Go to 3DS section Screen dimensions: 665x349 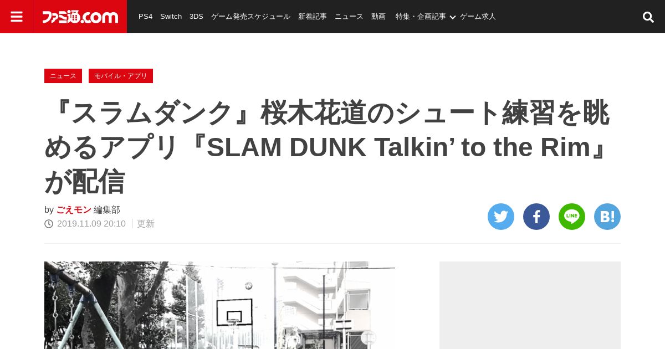coord(196,17)
